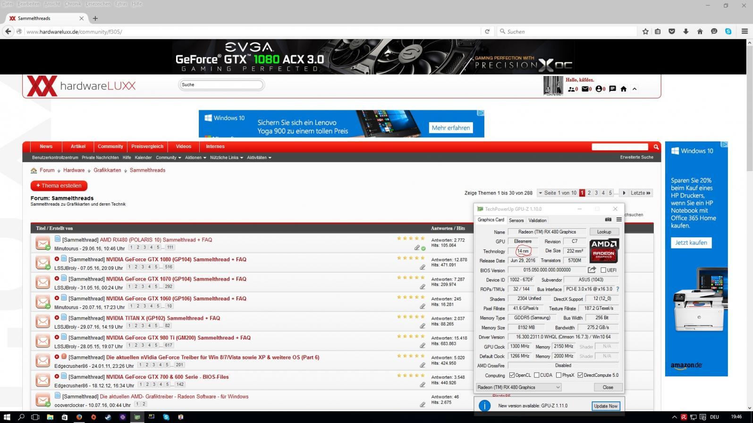Click the BIOS export share icon in GPU-Z
The width and height of the screenshot is (753, 423).
[x=592, y=270]
